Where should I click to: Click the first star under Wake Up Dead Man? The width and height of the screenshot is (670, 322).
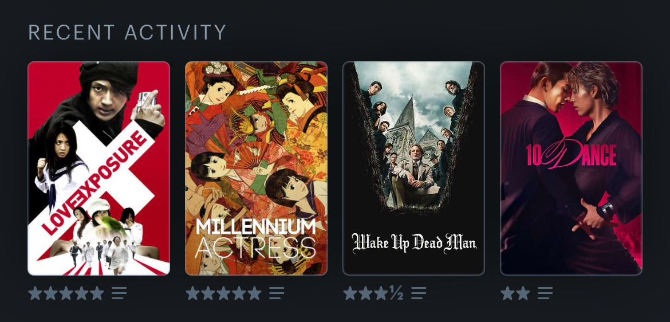[x=350, y=293]
